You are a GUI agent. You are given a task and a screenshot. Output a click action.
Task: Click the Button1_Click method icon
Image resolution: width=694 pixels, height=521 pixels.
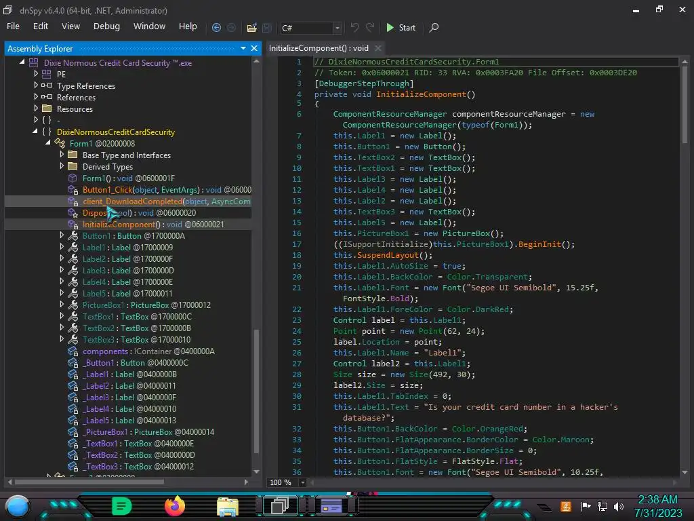[x=73, y=190]
